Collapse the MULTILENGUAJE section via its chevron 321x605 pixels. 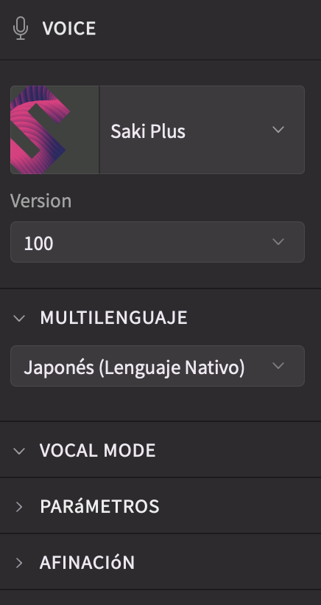(x=19, y=318)
